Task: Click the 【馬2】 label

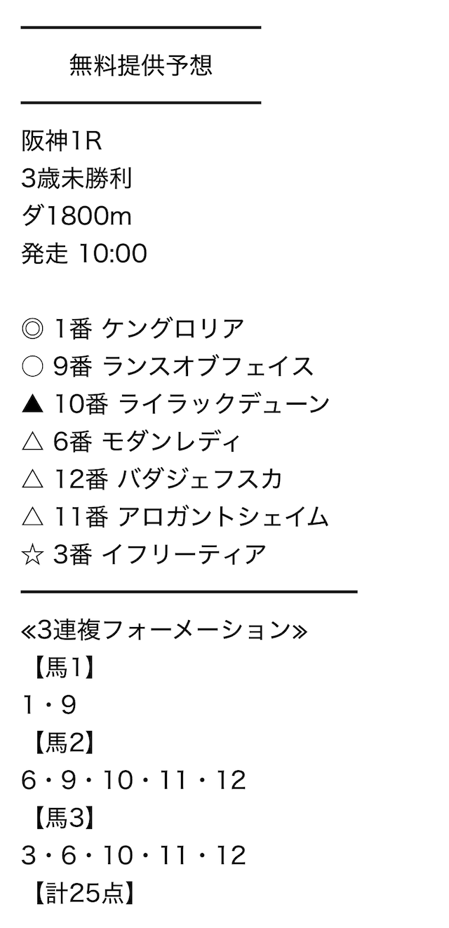Action: tap(61, 743)
